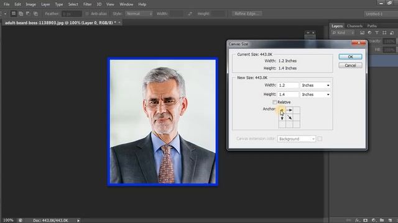Click New Size Width input field

coord(289,85)
